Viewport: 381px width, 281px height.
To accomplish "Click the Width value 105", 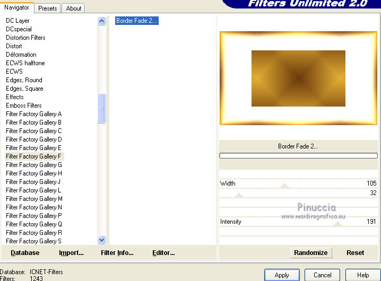I will [371, 183].
